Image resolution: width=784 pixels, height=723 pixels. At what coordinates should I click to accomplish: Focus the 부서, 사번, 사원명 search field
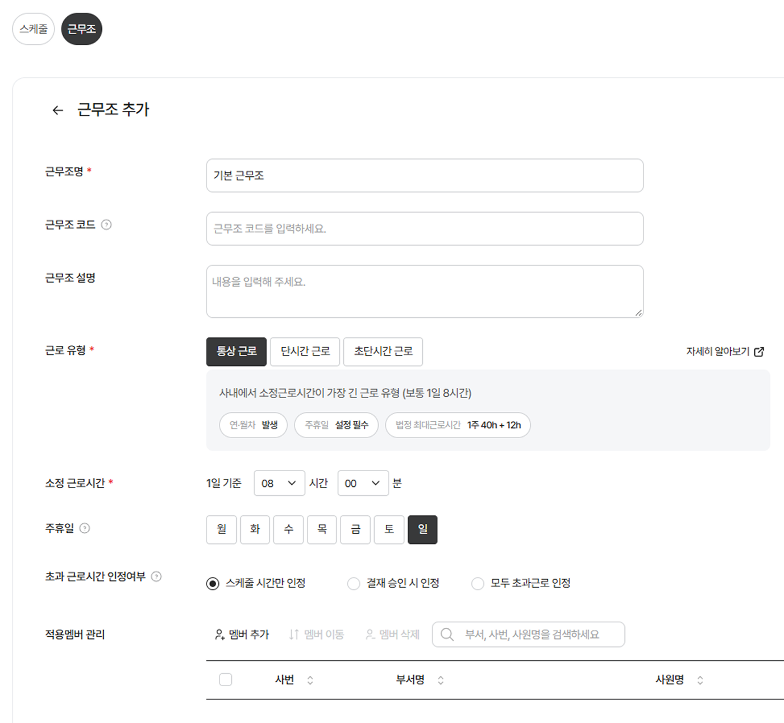click(529, 635)
